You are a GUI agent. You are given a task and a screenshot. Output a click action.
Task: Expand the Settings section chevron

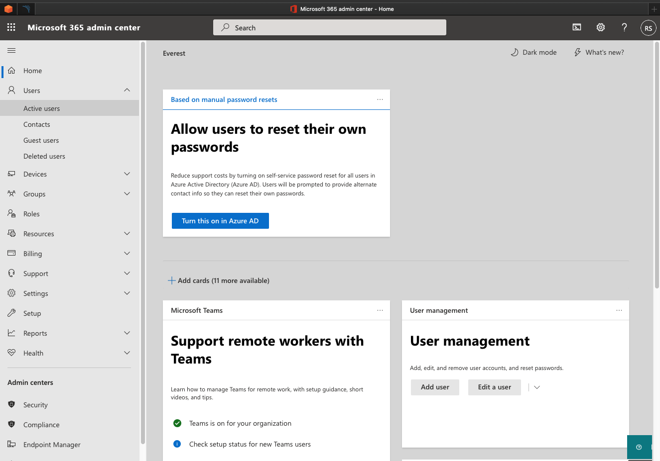(127, 293)
